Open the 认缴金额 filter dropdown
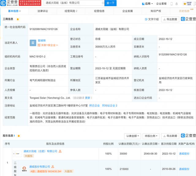The height and width of the screenshot is (176, 196). tap(133, 136)
